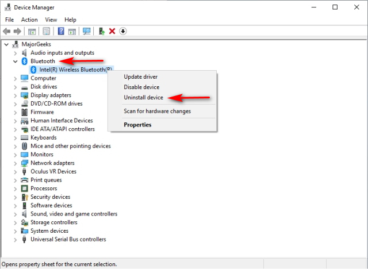Select Uninstall device in context menu

pyautogui.click(x=162, y=97)
